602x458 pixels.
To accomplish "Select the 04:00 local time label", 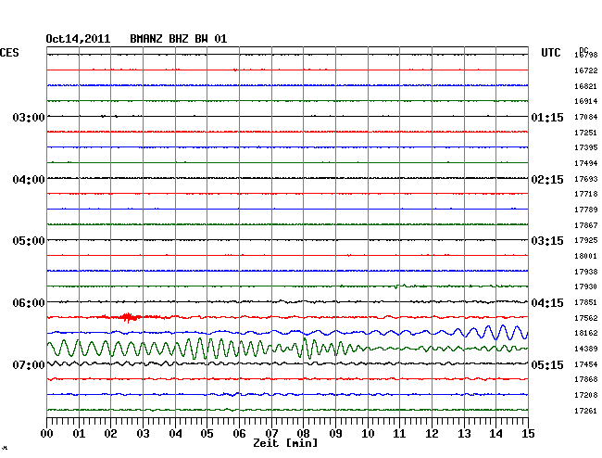I will click(29, 180).
